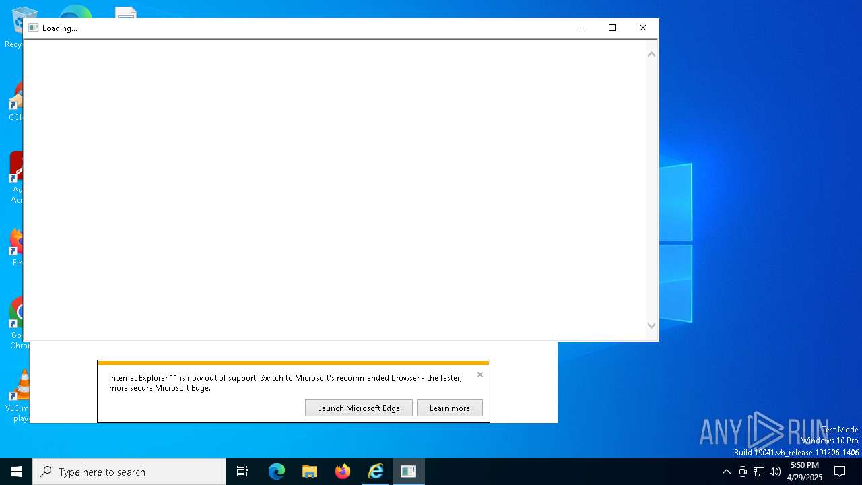Open the volume control tray icon
This screenshot has width=862, height=485.
775,472
